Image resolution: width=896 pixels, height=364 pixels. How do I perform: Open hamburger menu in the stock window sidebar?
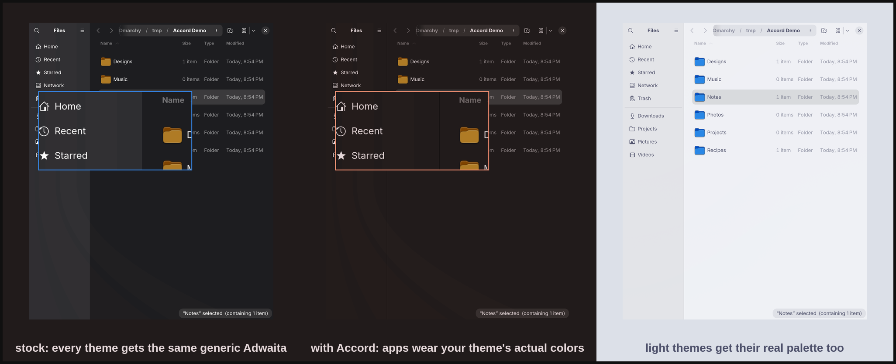click(82, 31)
